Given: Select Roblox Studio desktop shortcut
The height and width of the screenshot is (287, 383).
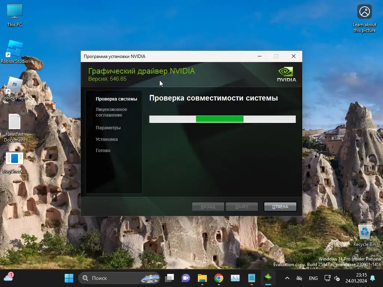Looking at the screenshot, I should tap(15, 52).
